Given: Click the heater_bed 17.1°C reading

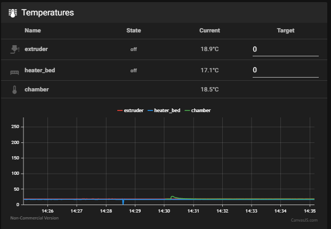Looking at the screenshot, I should 209,70.
